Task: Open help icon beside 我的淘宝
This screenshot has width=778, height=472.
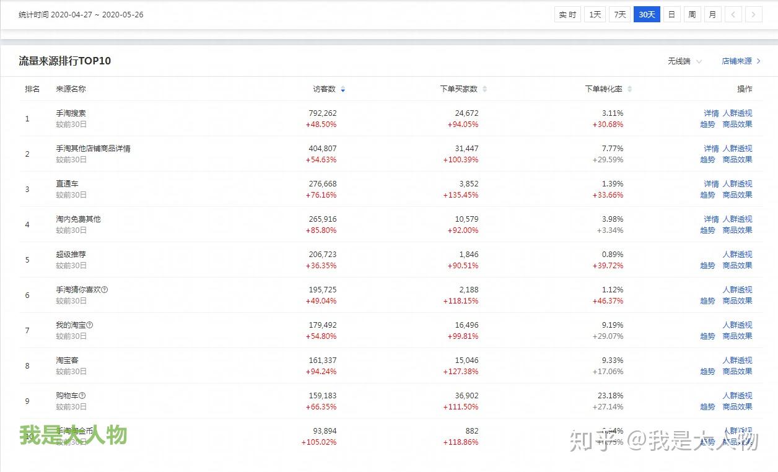Action: [90, 325]
